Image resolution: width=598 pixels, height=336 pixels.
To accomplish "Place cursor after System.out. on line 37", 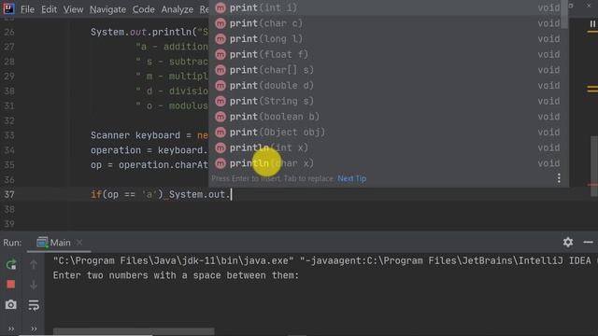I will pyautogui.click(x=232, y=194).
